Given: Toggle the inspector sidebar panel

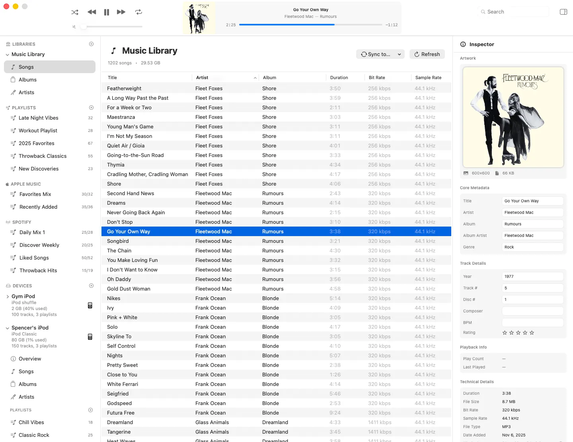Looking at the screenshot, I should [x=563, y=12].
